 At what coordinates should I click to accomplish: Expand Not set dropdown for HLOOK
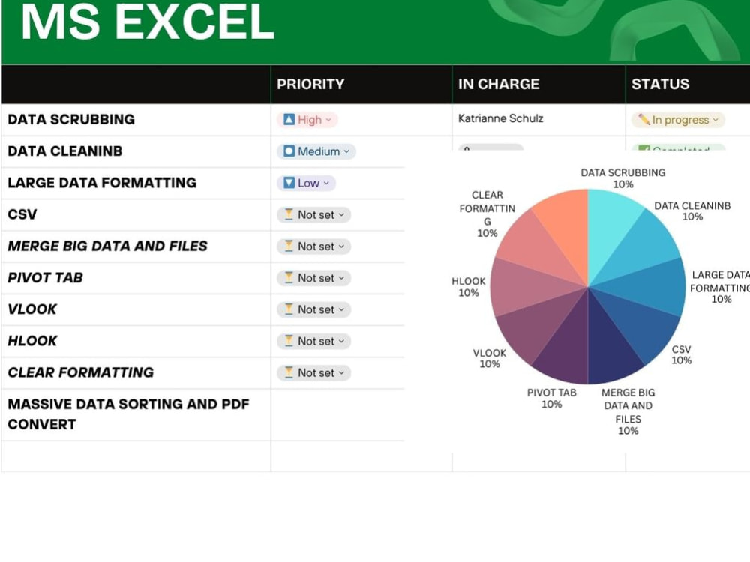pos(341,341)
